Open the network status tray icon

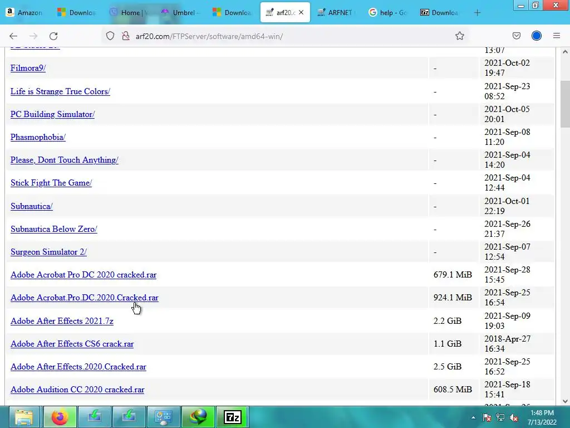pyautogui.click(x=500, y=417)
